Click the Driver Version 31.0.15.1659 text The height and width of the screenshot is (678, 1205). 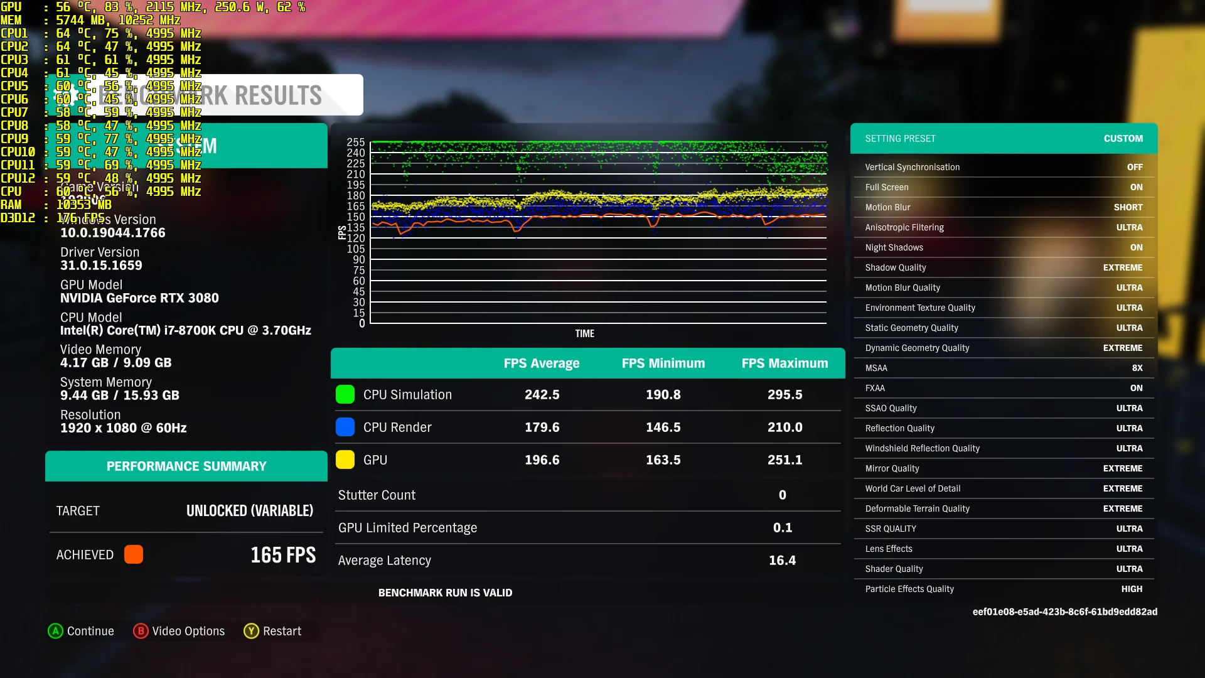pyautogui.click(x=101, y=259)
